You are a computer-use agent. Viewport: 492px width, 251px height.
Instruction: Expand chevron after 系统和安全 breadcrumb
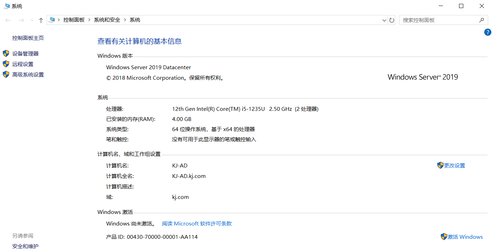tap(125, 20)
